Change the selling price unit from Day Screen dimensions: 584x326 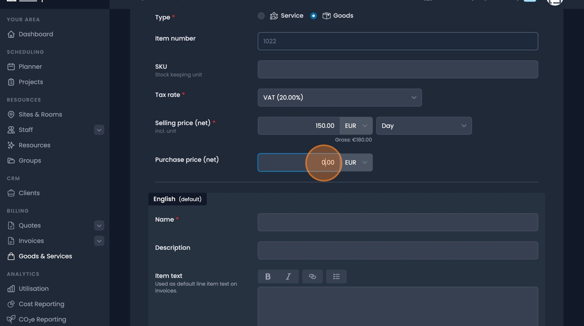(423, 126)
